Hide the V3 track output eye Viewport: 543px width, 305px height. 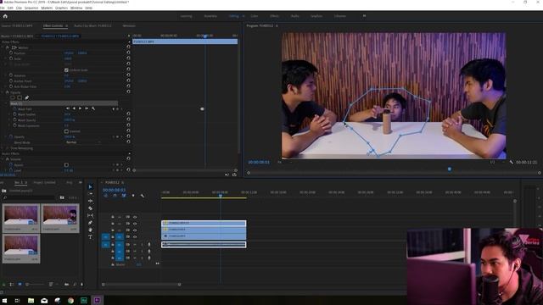pos(135,224)
